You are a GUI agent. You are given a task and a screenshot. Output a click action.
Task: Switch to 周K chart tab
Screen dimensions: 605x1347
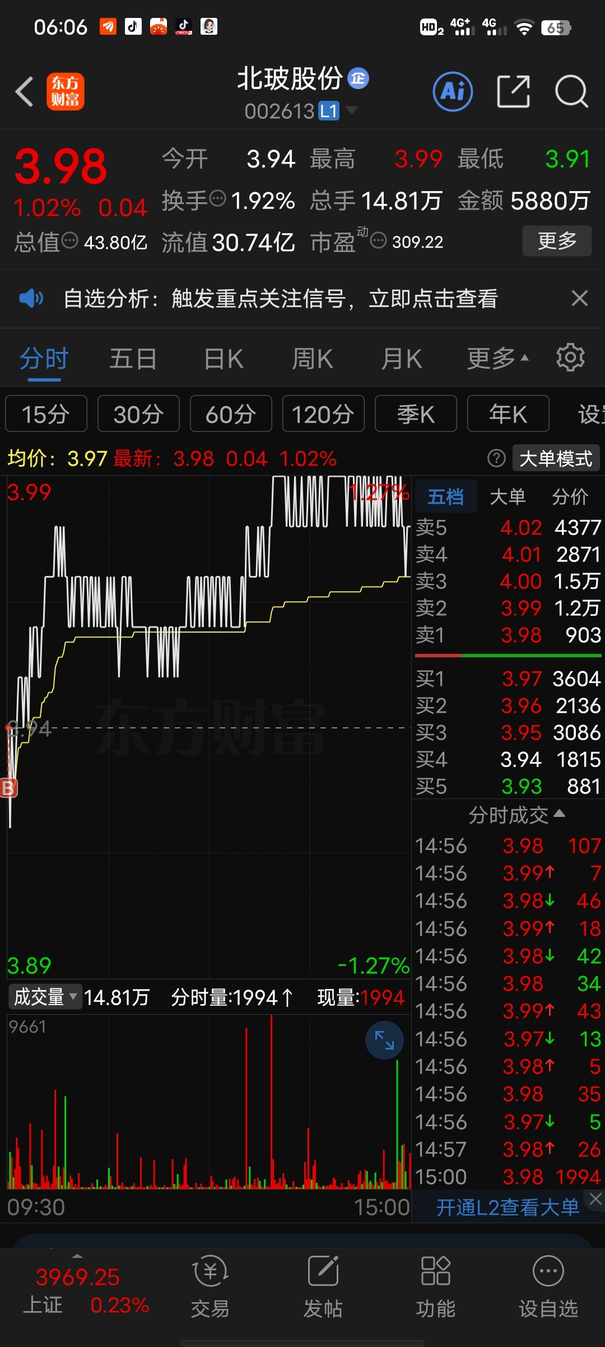(x=313, y=359)
